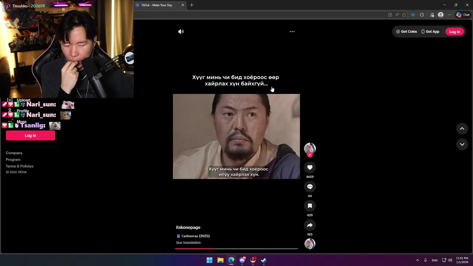Image resolution: width=473 pixels, height=266 pixels.
Task: Click the microphone icon in system tray
Action: [425, 260]
